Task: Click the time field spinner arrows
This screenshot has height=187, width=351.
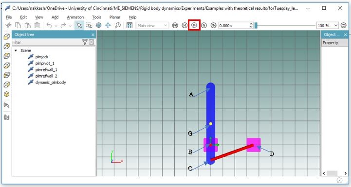Action: click(x=251, y=25)
